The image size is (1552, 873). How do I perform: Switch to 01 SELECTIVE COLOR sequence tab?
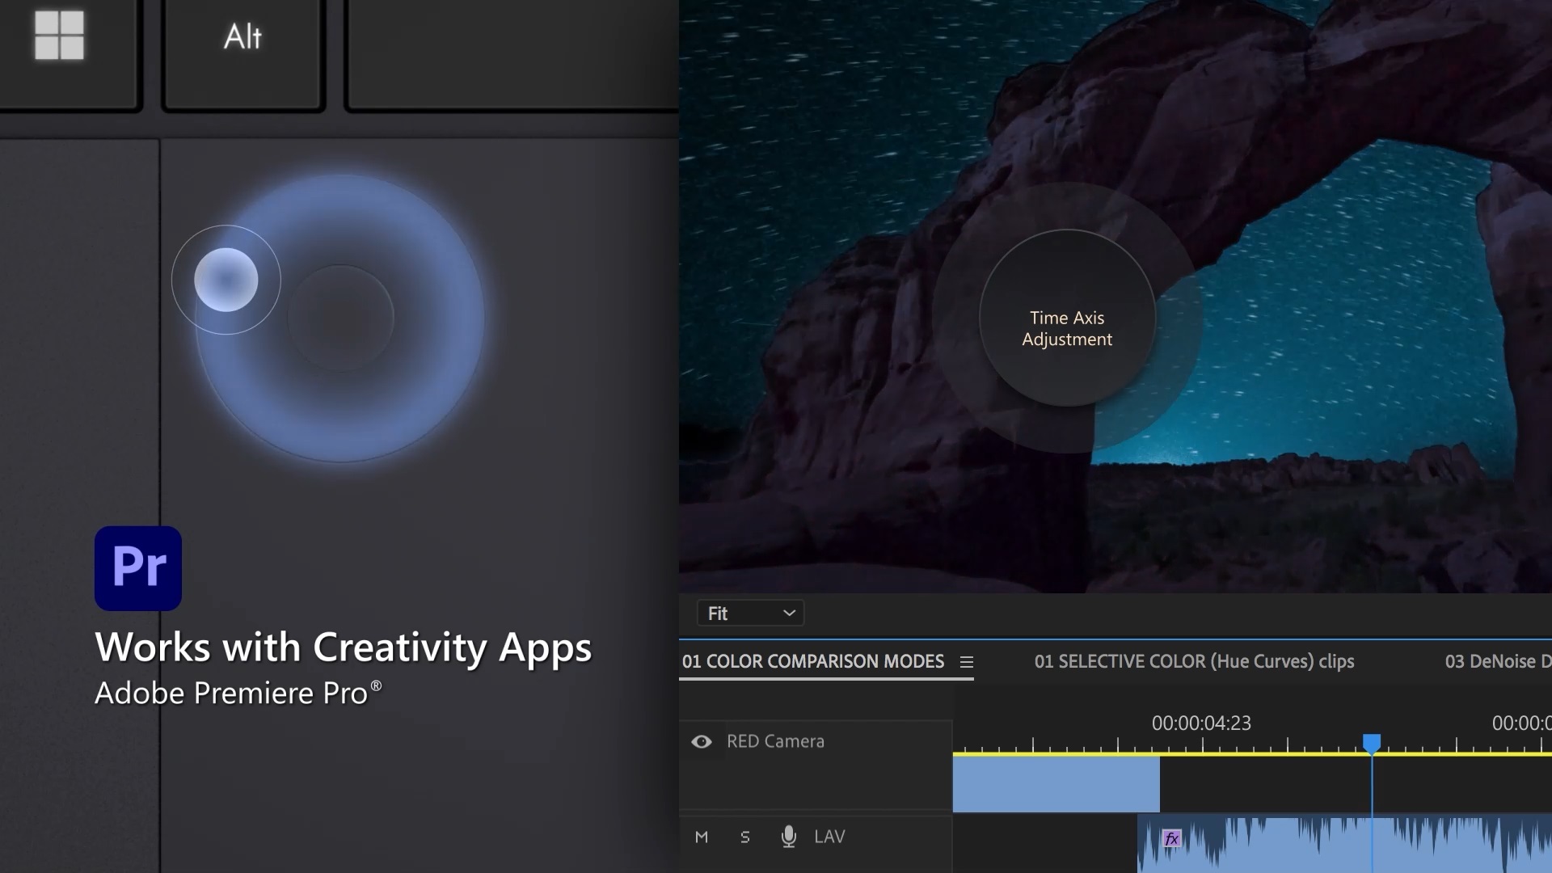pos(1194,661)
